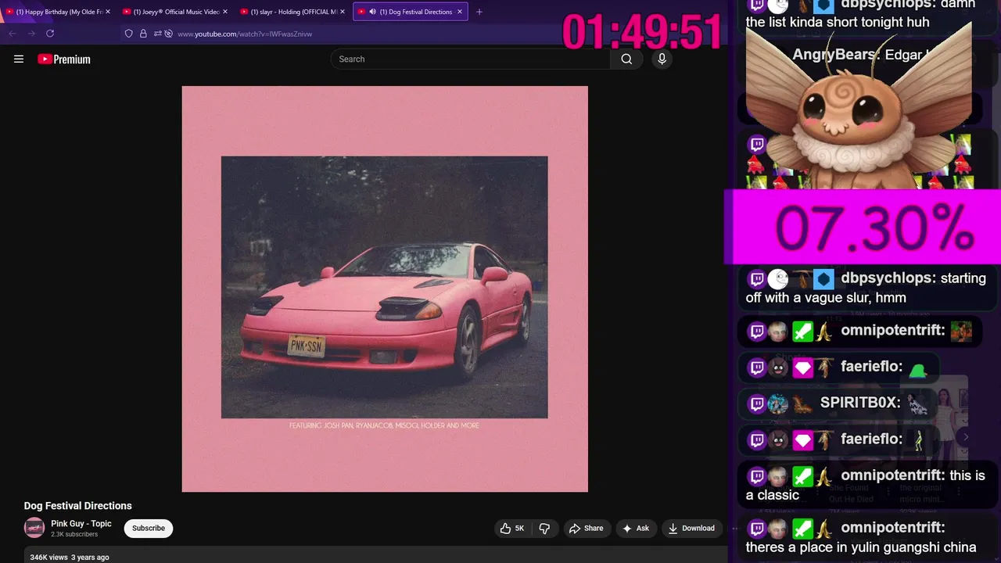Share the Dog Festival Directions video

[587, 529]
